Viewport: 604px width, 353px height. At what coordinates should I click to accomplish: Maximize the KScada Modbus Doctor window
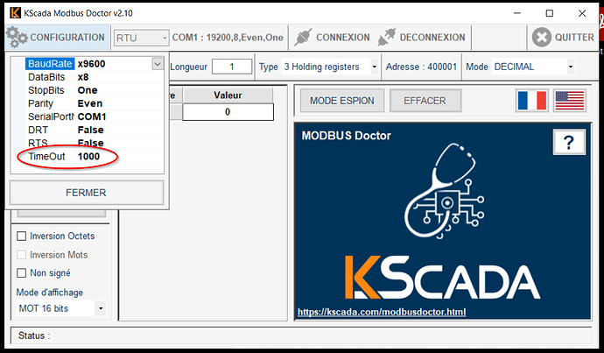[550, 13]
